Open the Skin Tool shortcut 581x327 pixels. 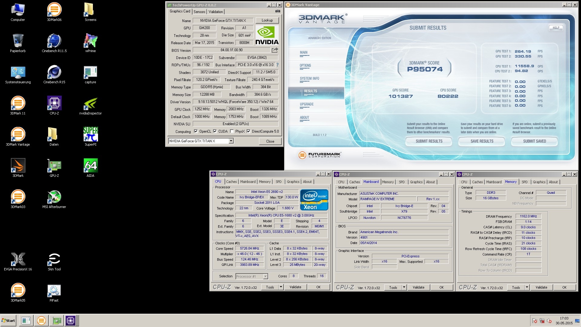(54, 262)
